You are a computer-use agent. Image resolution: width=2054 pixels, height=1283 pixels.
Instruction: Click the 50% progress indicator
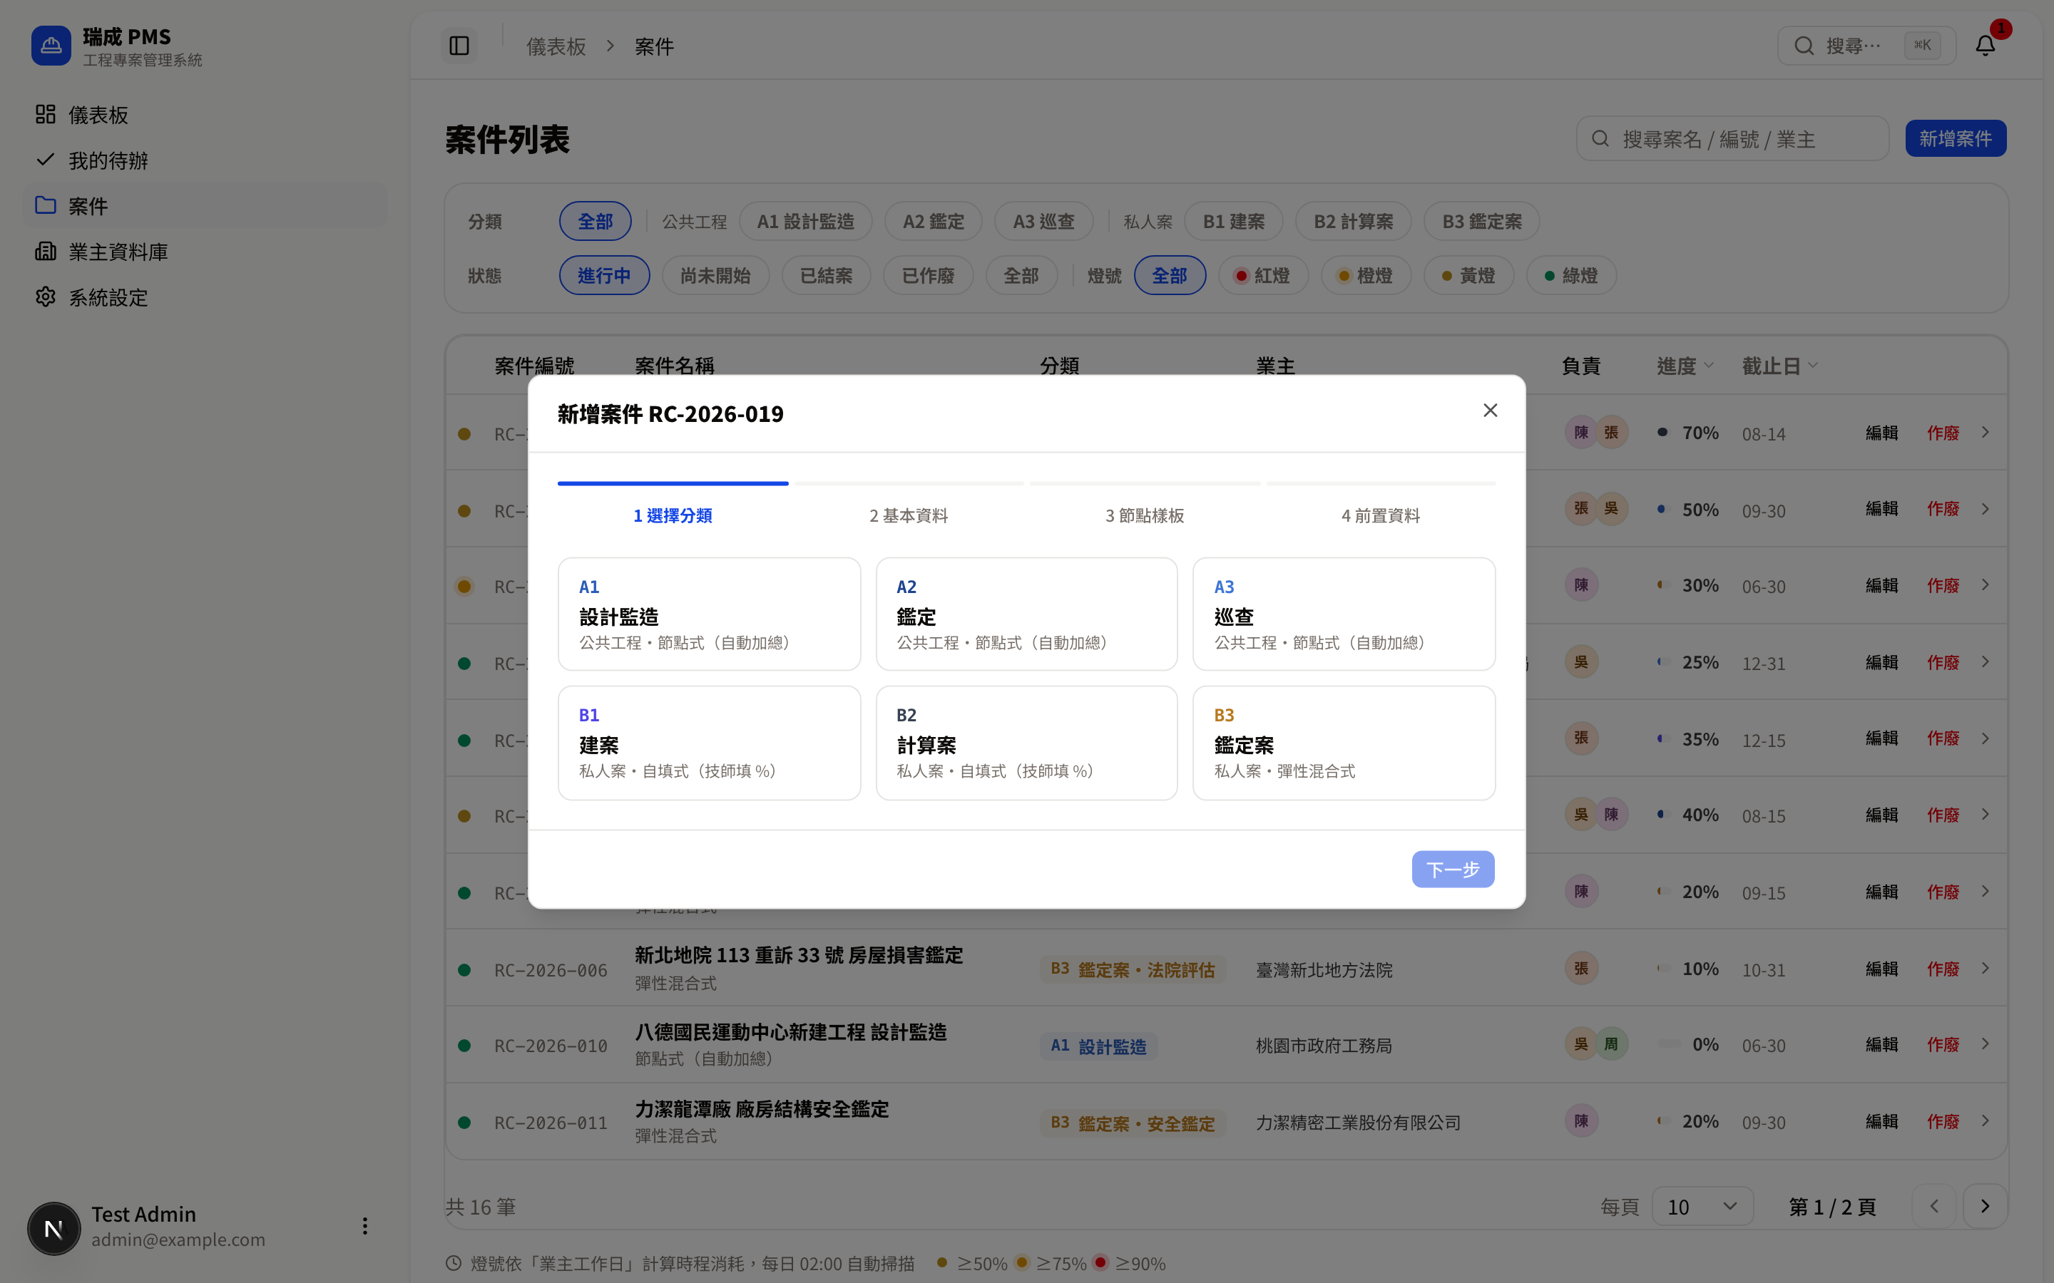tap(1689, 510)
